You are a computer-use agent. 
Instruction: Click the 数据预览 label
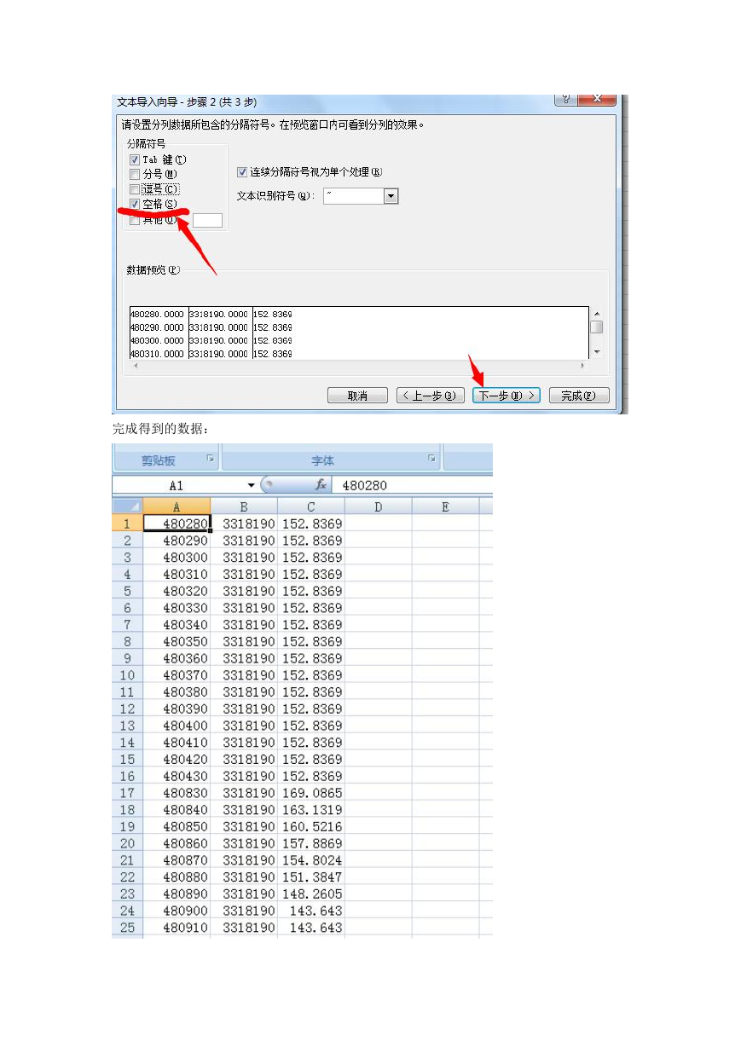pos(153,269)
